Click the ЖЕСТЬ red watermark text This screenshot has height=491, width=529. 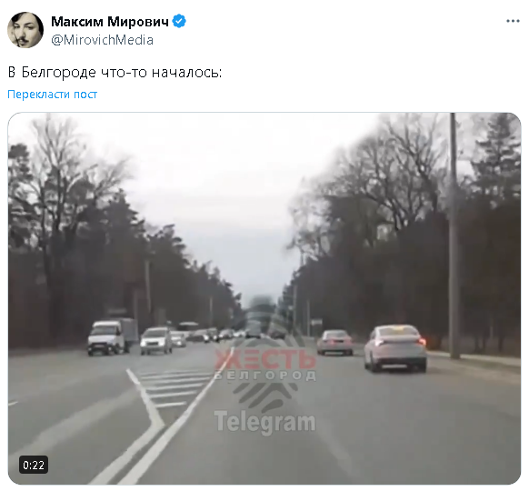click(264, 359)
